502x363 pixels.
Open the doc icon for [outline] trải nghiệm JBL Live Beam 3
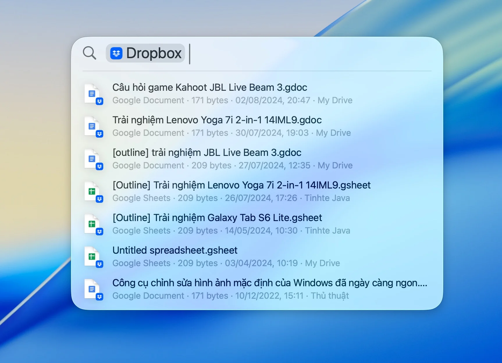93,159
